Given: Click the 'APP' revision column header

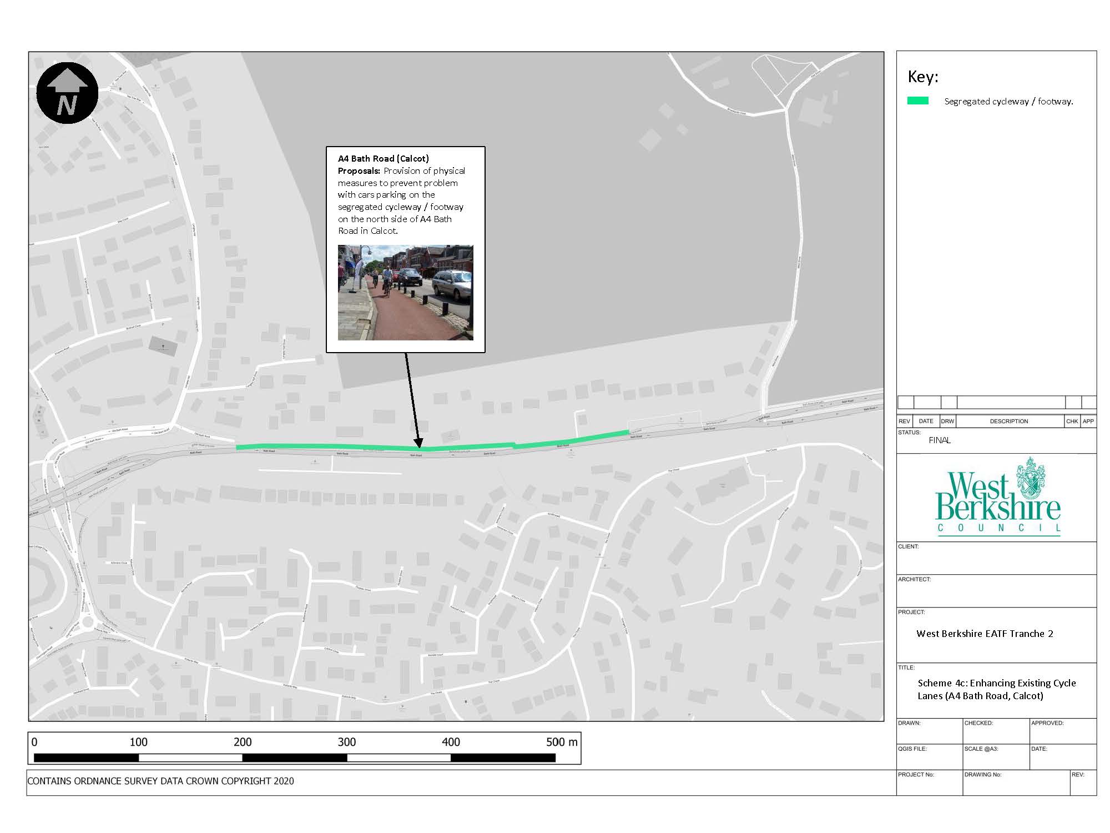Looking at the screenshot, I should (1088, 421).
